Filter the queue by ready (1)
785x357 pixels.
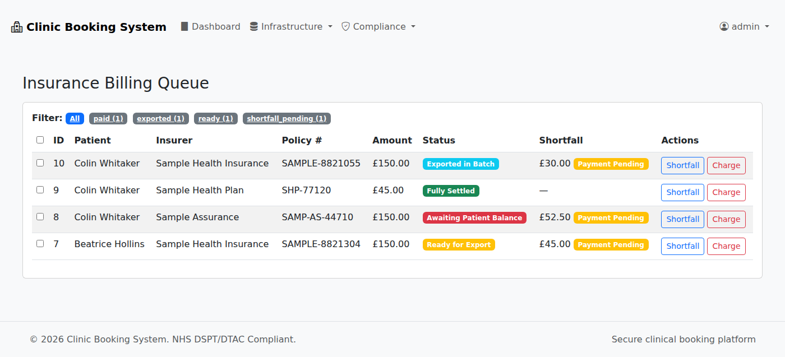(x=216, y=119)
